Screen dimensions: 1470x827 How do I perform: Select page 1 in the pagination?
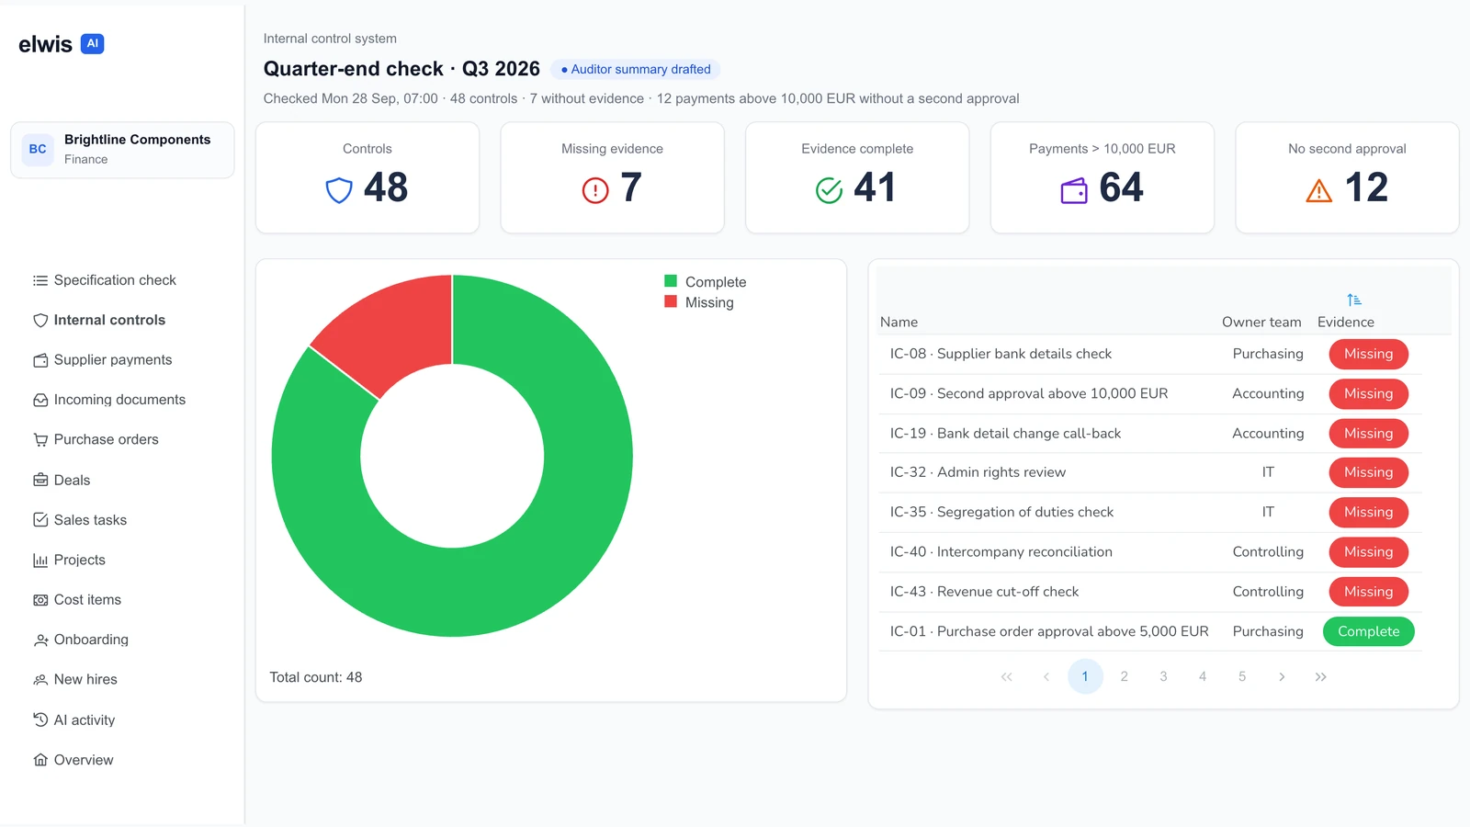point(1085,676)
